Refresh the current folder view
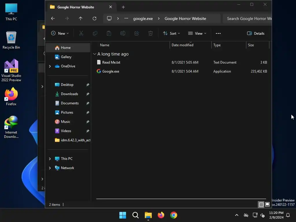 tap(95, 18)
